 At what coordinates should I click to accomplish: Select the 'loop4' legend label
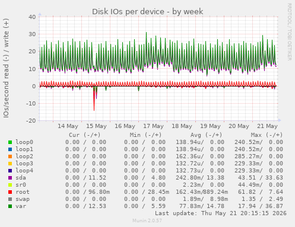[24, 171]
